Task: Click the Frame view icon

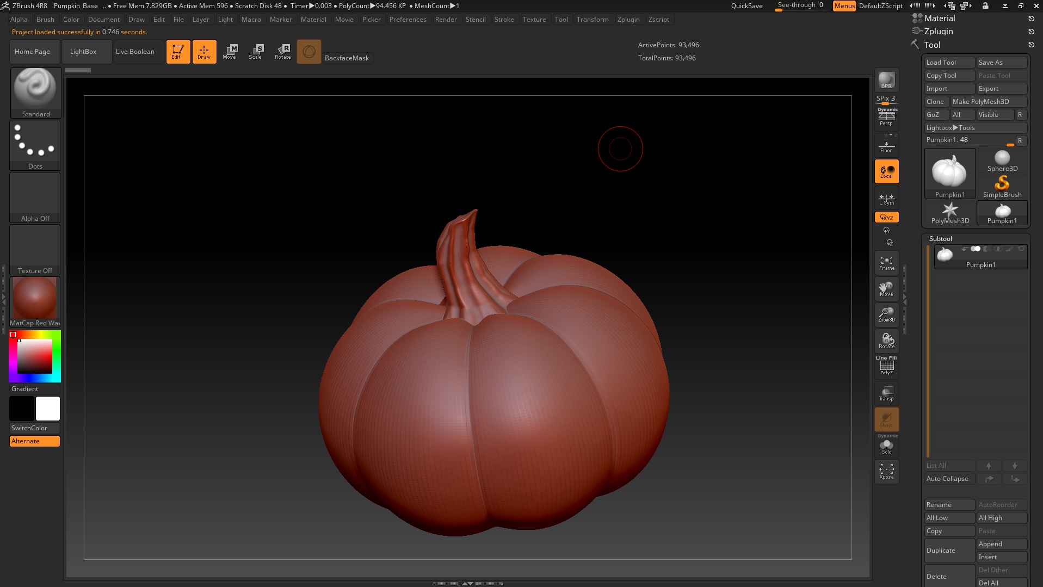Action: (x=886, y=263)
